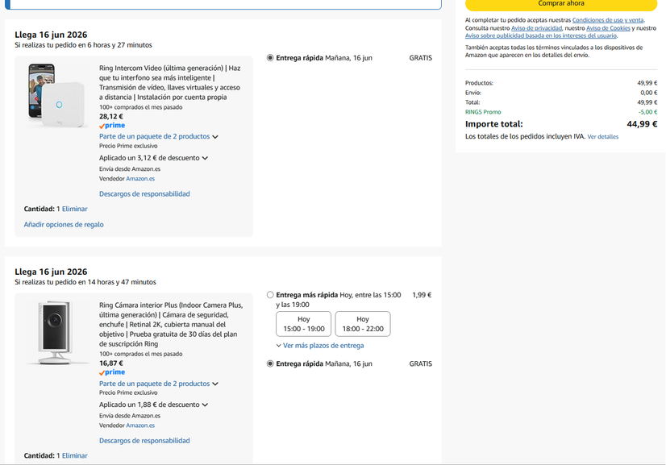Click the Ring Intercom Video product image
The width and height of the screenshot is (666, 465).
56,95
